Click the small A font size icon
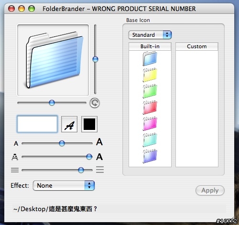 pyautogui.click(x=16, y=143)
